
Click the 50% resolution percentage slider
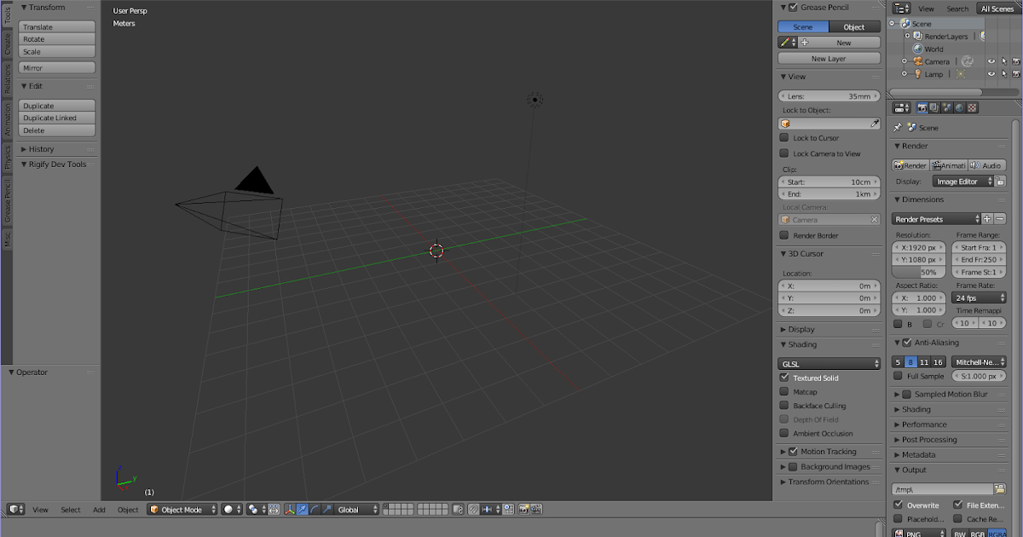(x=918, y=272)
